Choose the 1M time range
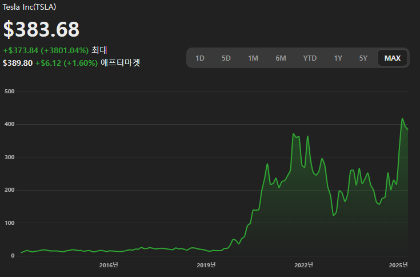 [x=253, y=58]
